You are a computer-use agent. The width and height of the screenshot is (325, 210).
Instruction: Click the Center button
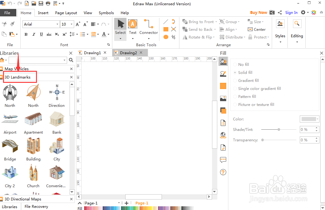[257, 30]
